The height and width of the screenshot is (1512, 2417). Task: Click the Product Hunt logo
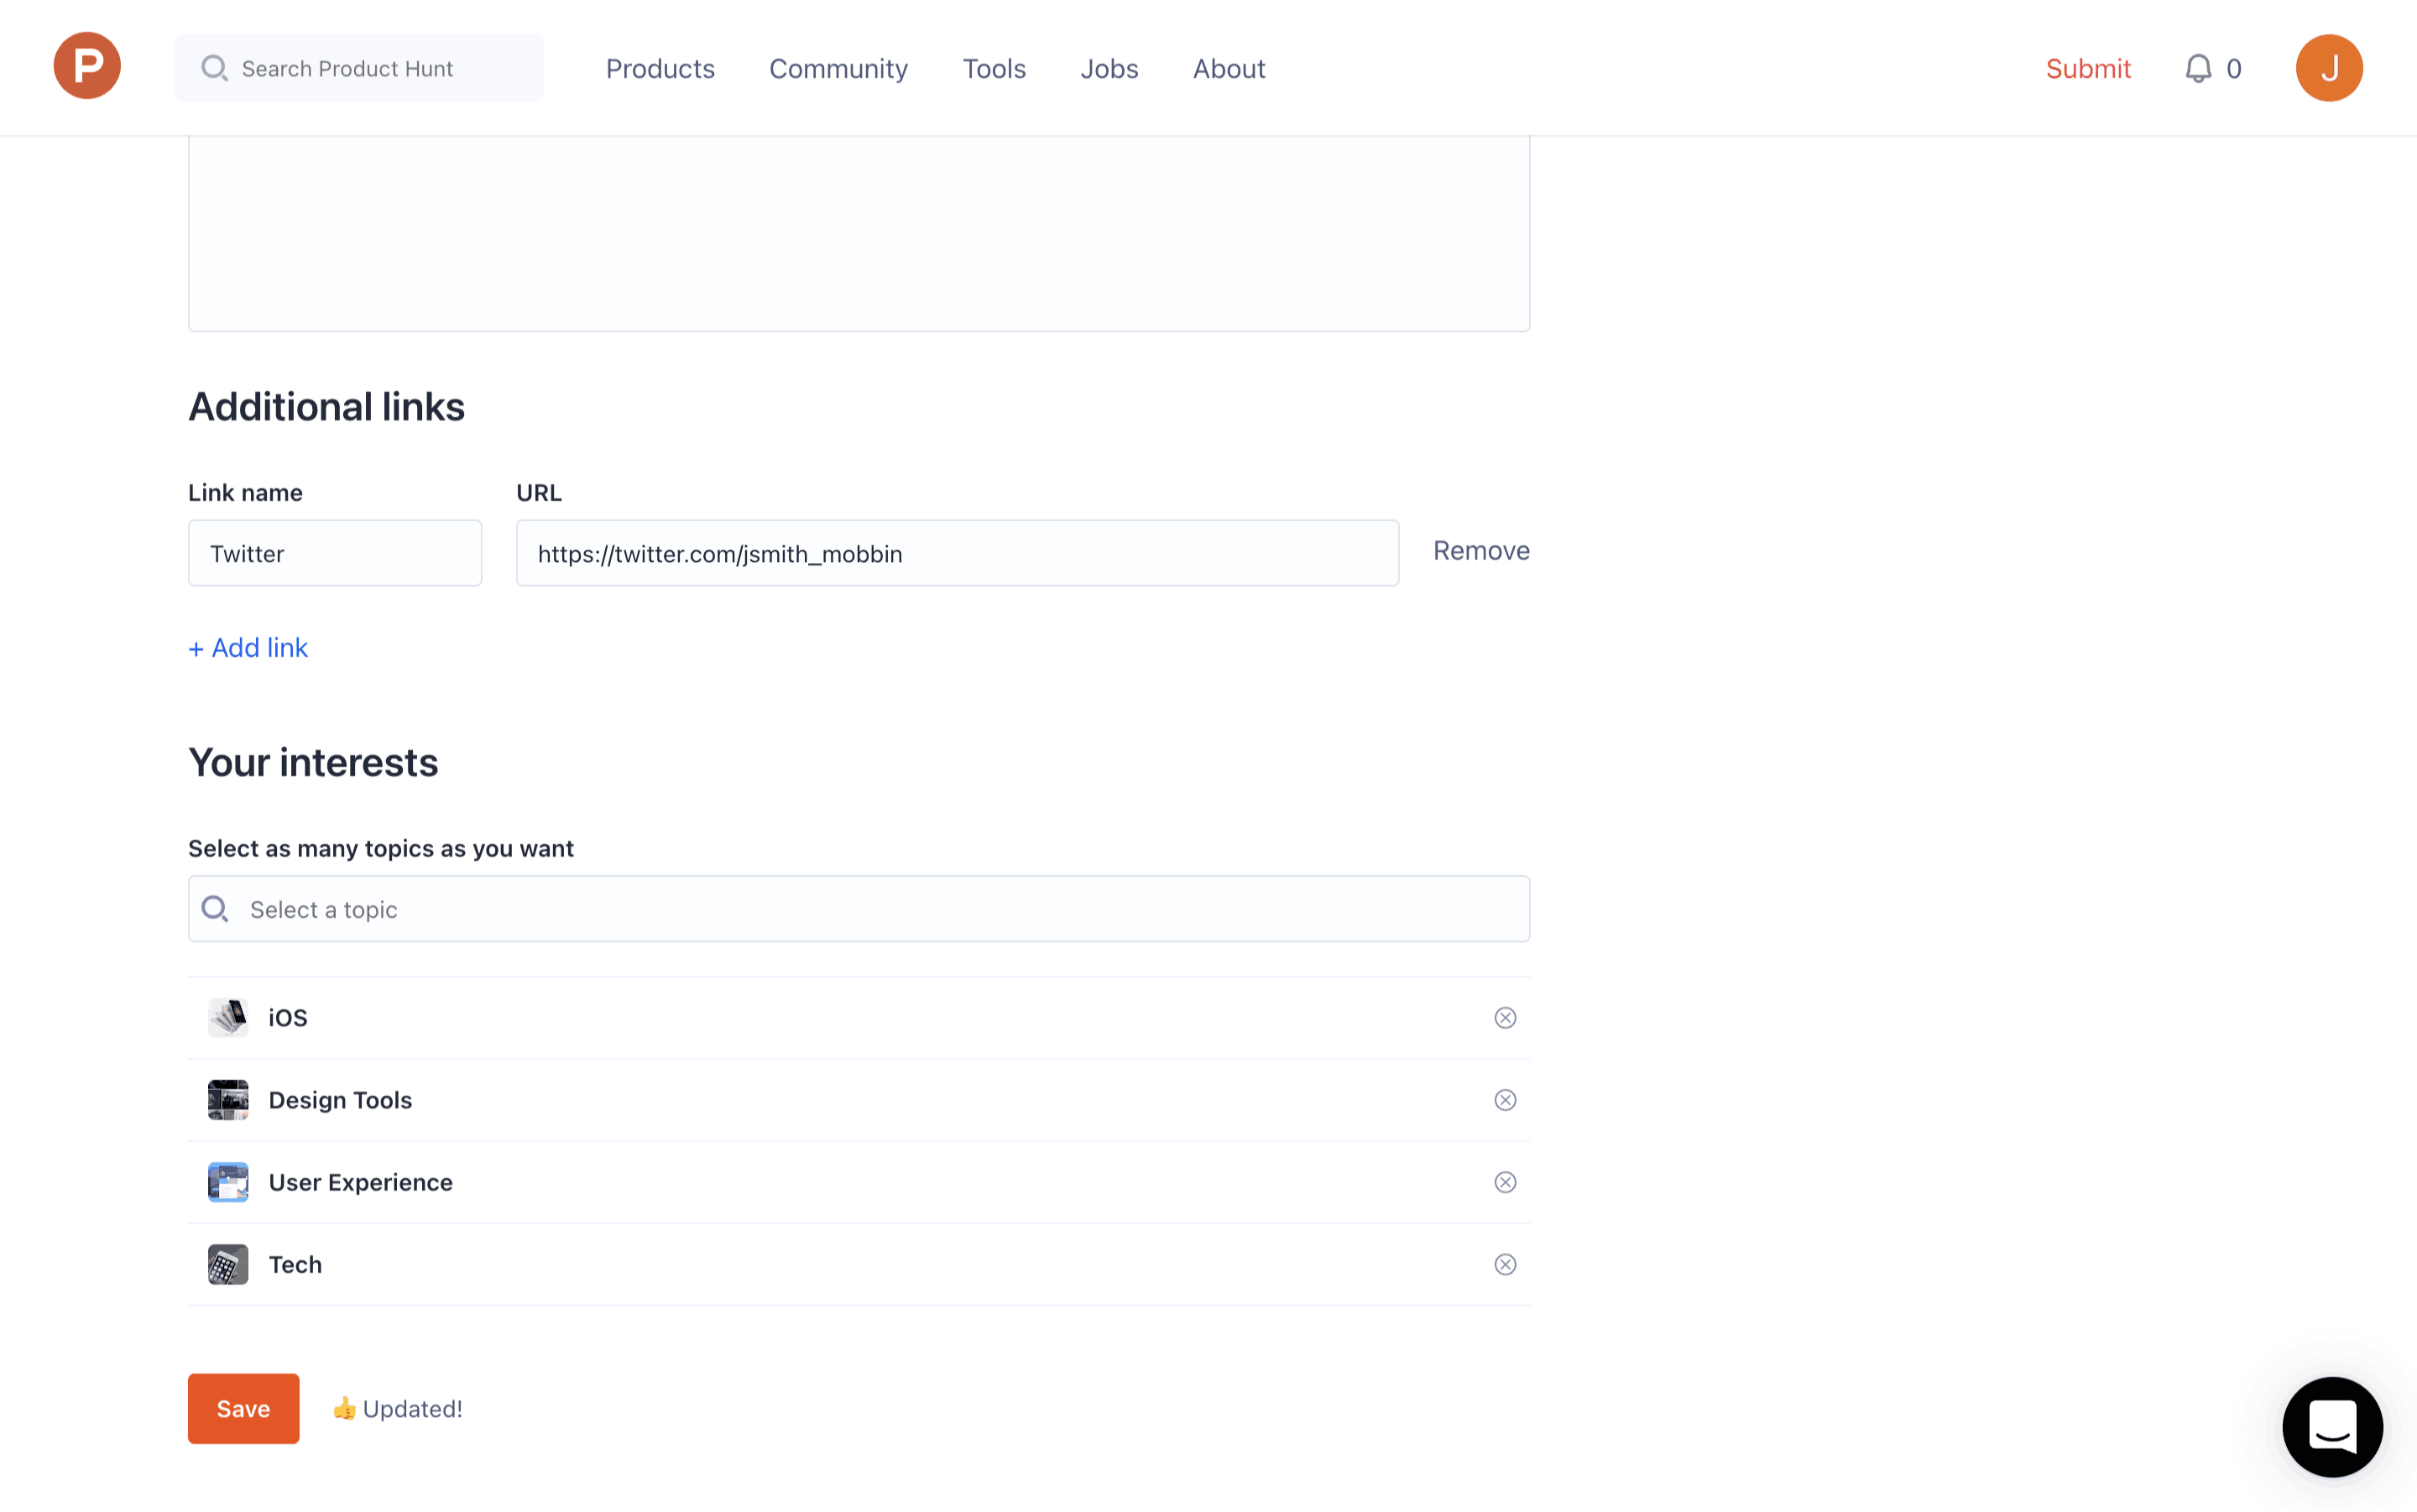[x=87, y=66]
